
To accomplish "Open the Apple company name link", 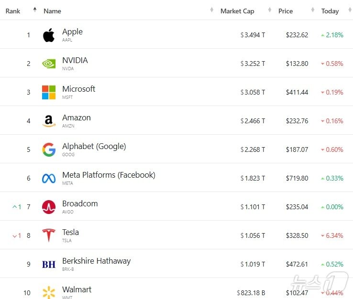I will coord(72,32).
